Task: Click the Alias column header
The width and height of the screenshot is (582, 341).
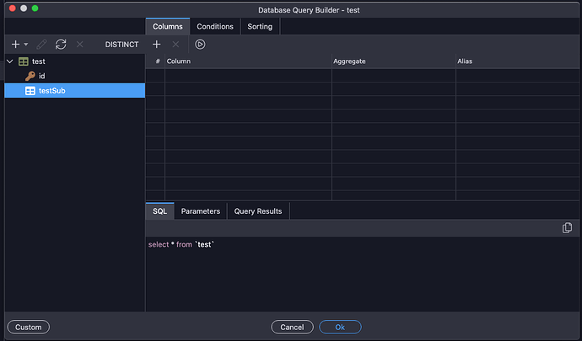Action: 517,61
